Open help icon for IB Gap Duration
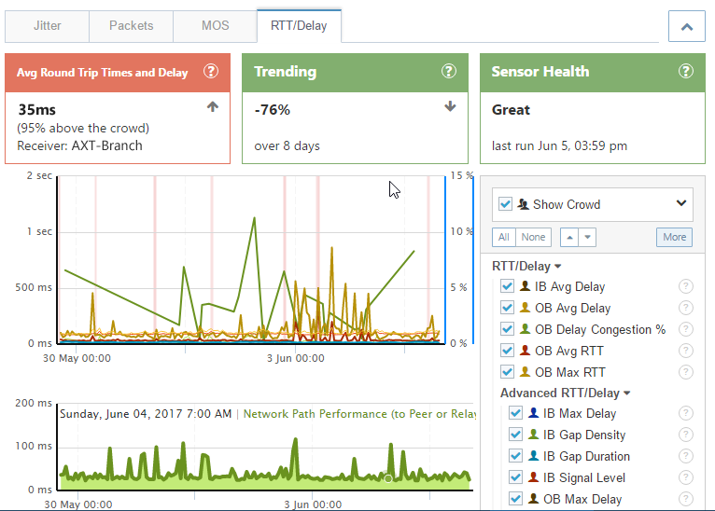The width and height of the screenshot is (715, 511). [x=686, y=455]
